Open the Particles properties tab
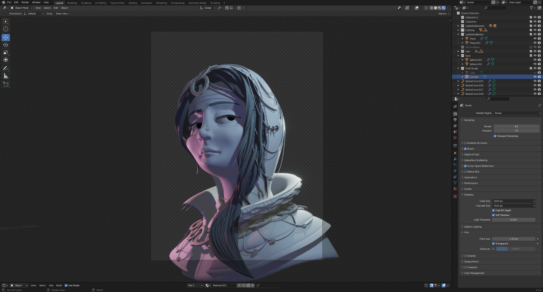This screenshot has width=543, height=292. (x=455, y=165)
